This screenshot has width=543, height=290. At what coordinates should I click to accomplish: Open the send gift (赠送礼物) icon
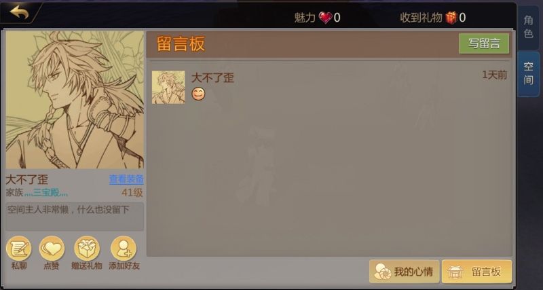click(x=87, y=249)
